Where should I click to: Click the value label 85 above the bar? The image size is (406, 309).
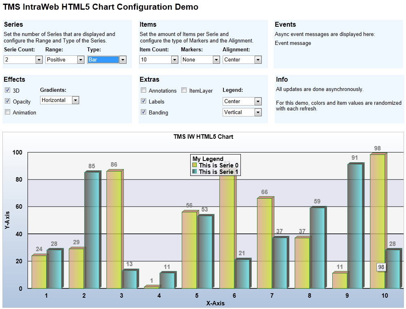tap(91, 166)
